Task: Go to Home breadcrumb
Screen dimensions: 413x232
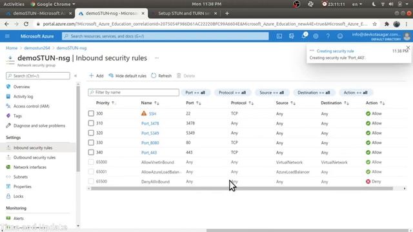Action: tap(12, 48)
